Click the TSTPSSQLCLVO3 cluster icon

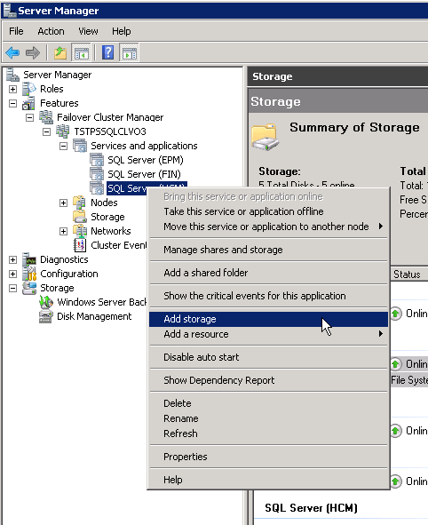(x=62, y=131)
